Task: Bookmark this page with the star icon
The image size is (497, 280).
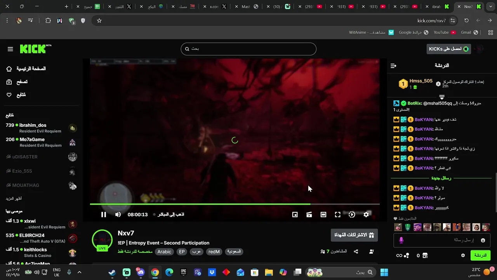Action: coord(99,21)
